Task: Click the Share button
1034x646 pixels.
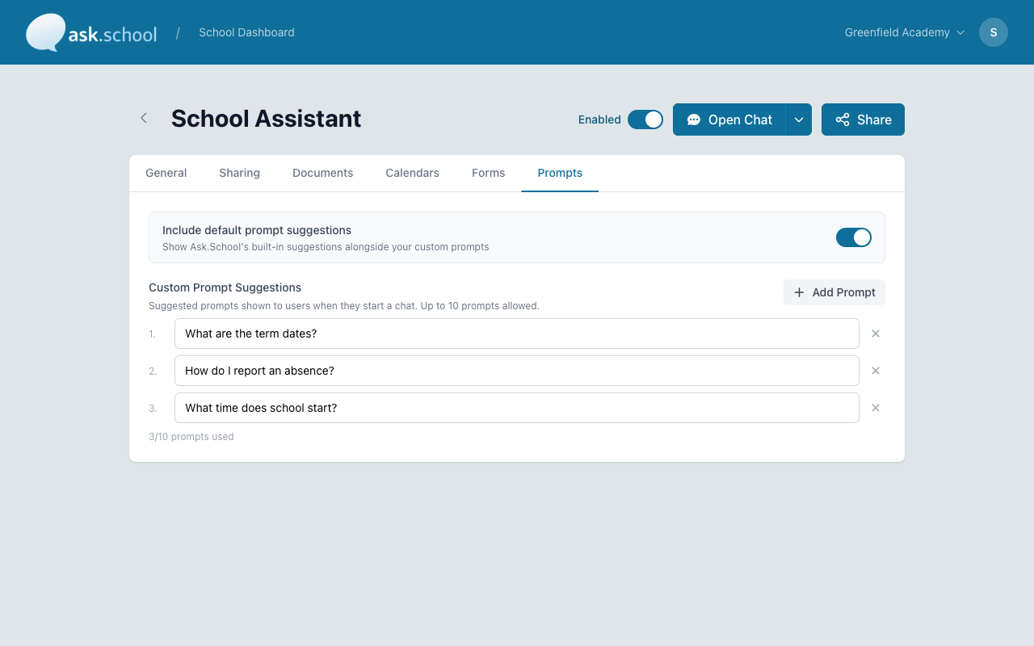Action: point(863,120)
